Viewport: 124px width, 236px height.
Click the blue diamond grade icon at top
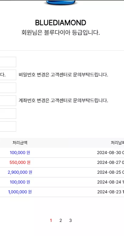[61, 2]
